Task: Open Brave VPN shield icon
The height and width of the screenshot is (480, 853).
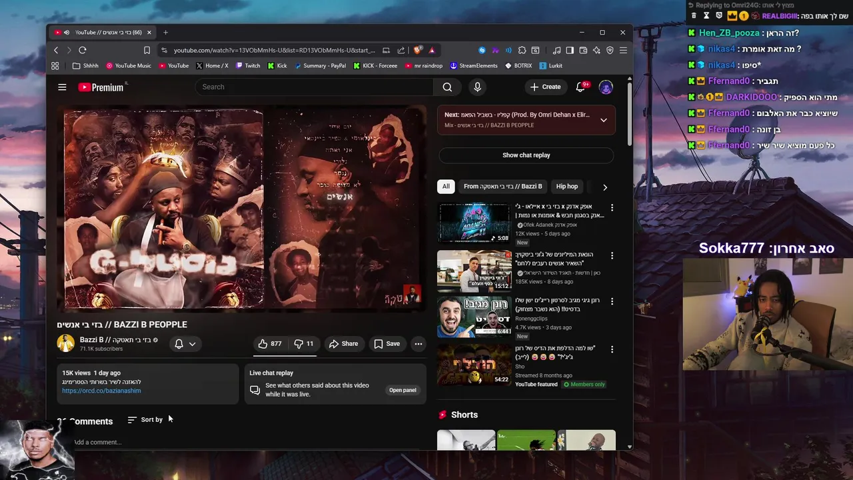Action: click(610, 50)
